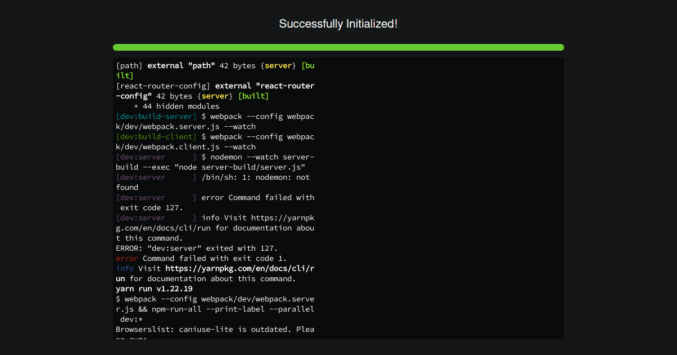677x355 pixels.
Task: Click the green progress bar
Action: pos(338,47)
